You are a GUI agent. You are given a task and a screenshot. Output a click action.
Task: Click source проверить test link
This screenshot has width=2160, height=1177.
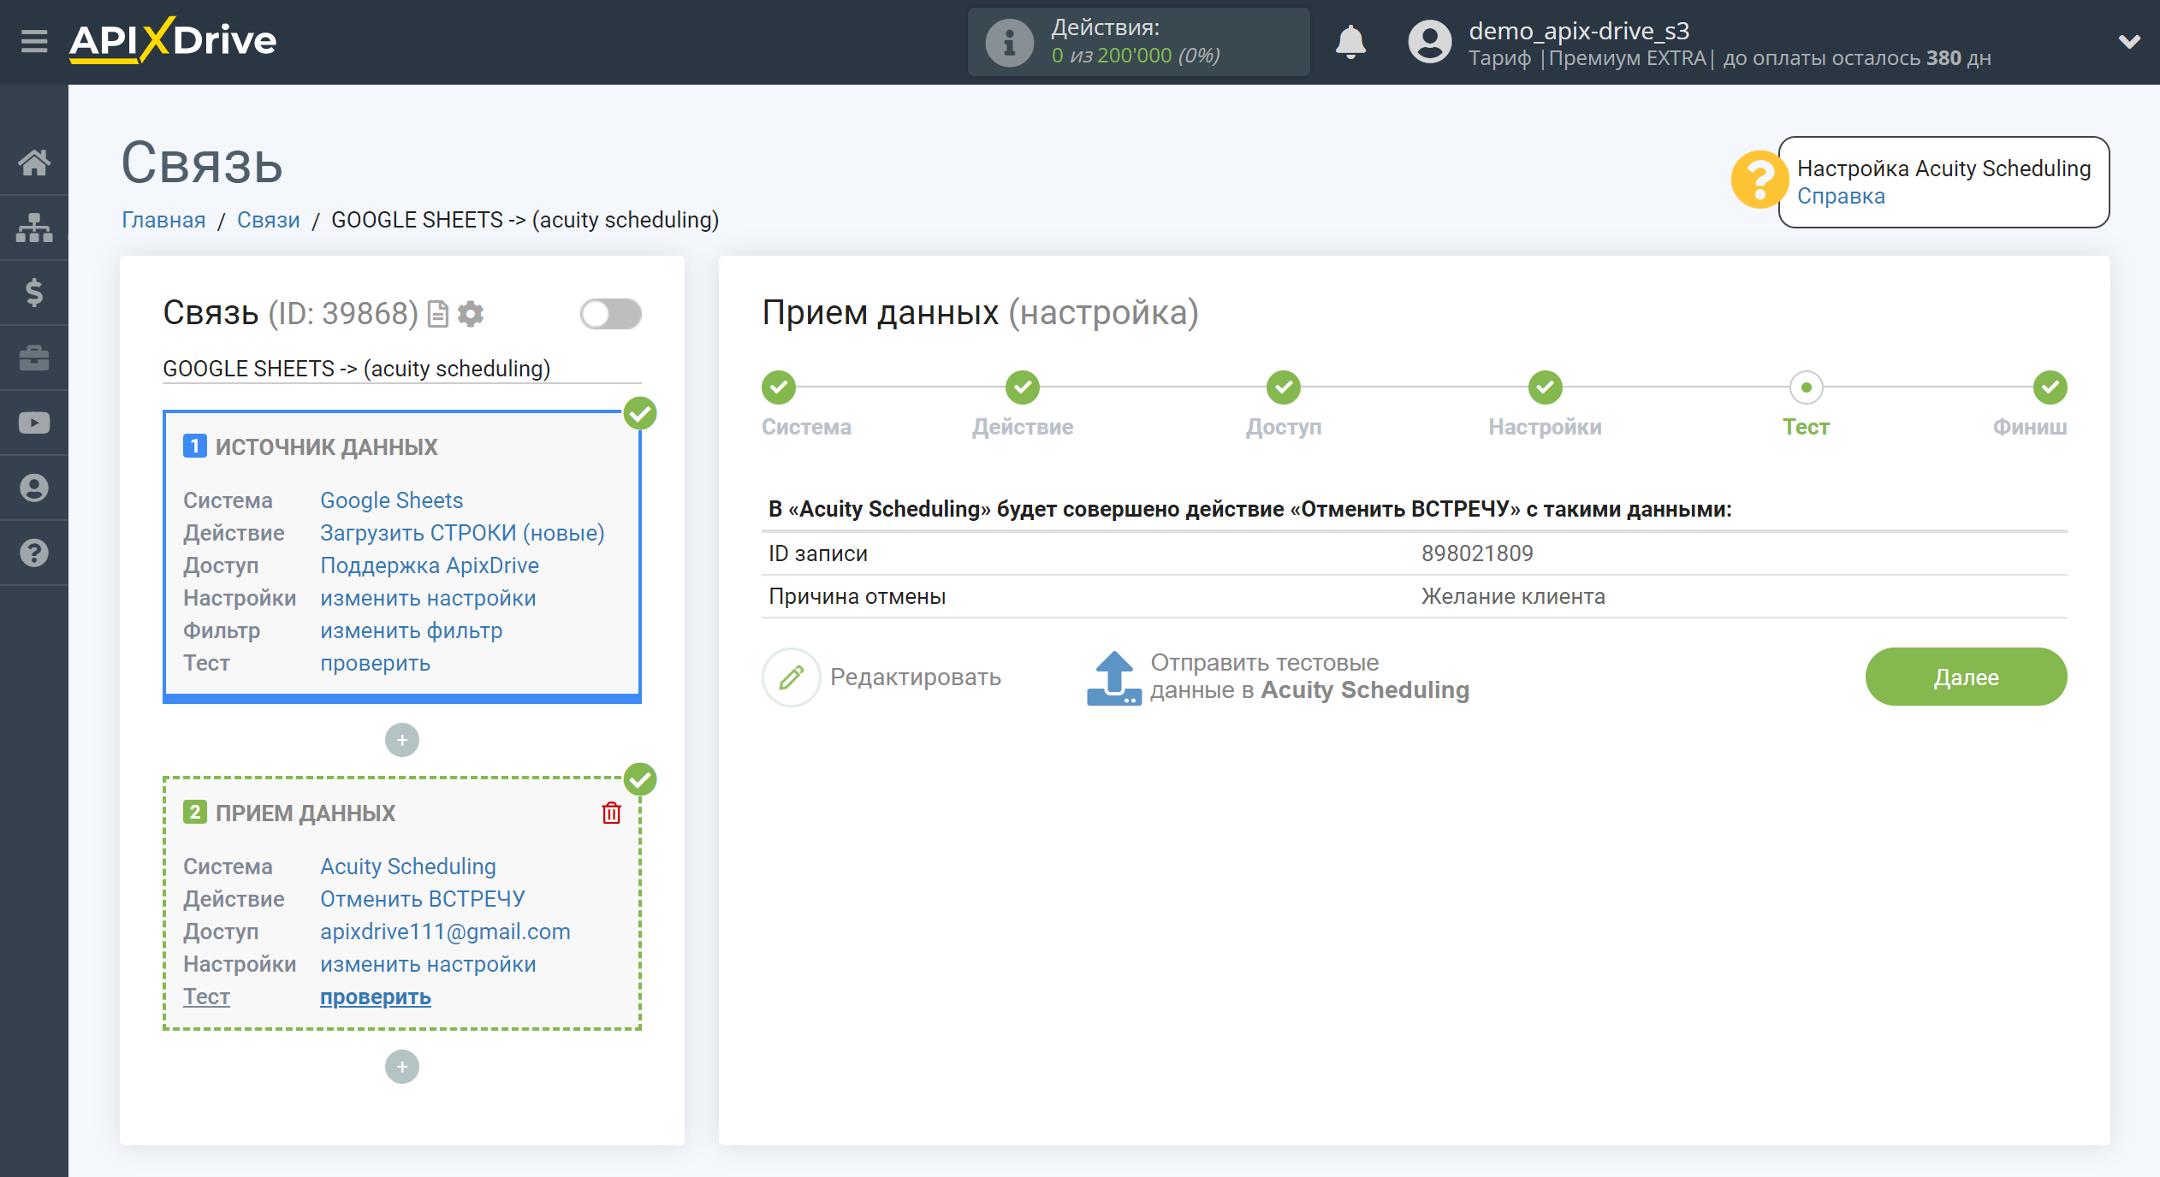tap(375, 663)
